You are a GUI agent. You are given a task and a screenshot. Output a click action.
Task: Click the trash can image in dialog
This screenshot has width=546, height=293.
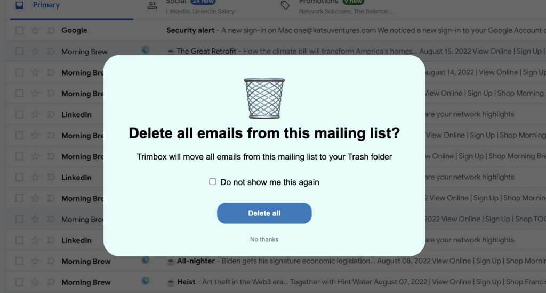tap(264, 98)
